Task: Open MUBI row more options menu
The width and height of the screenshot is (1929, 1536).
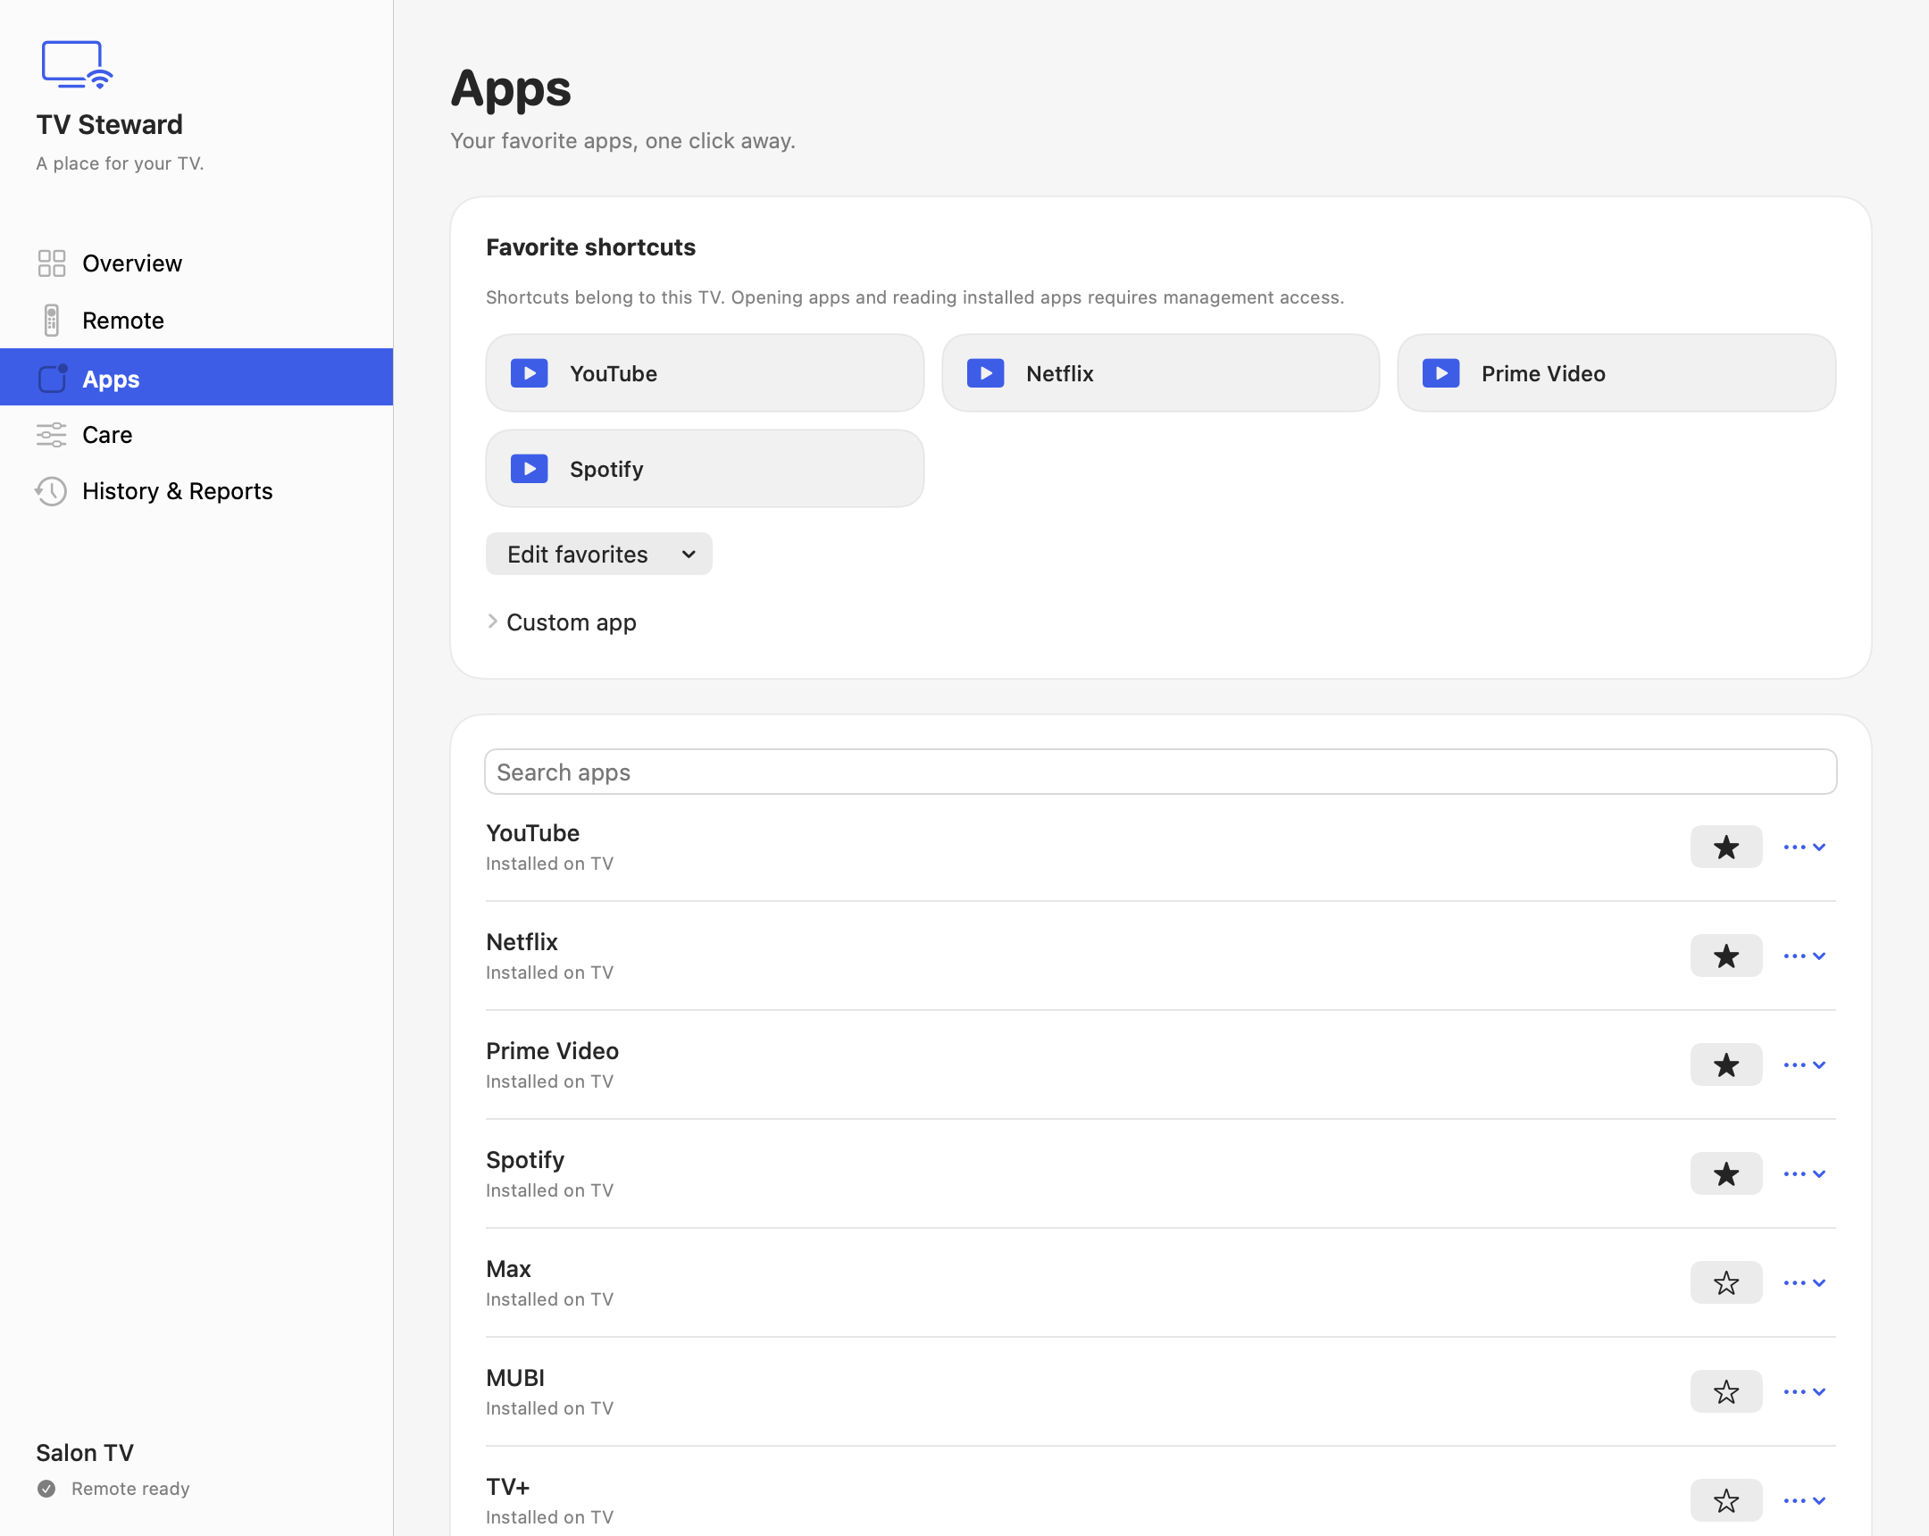Action: coord(1804,1392)
